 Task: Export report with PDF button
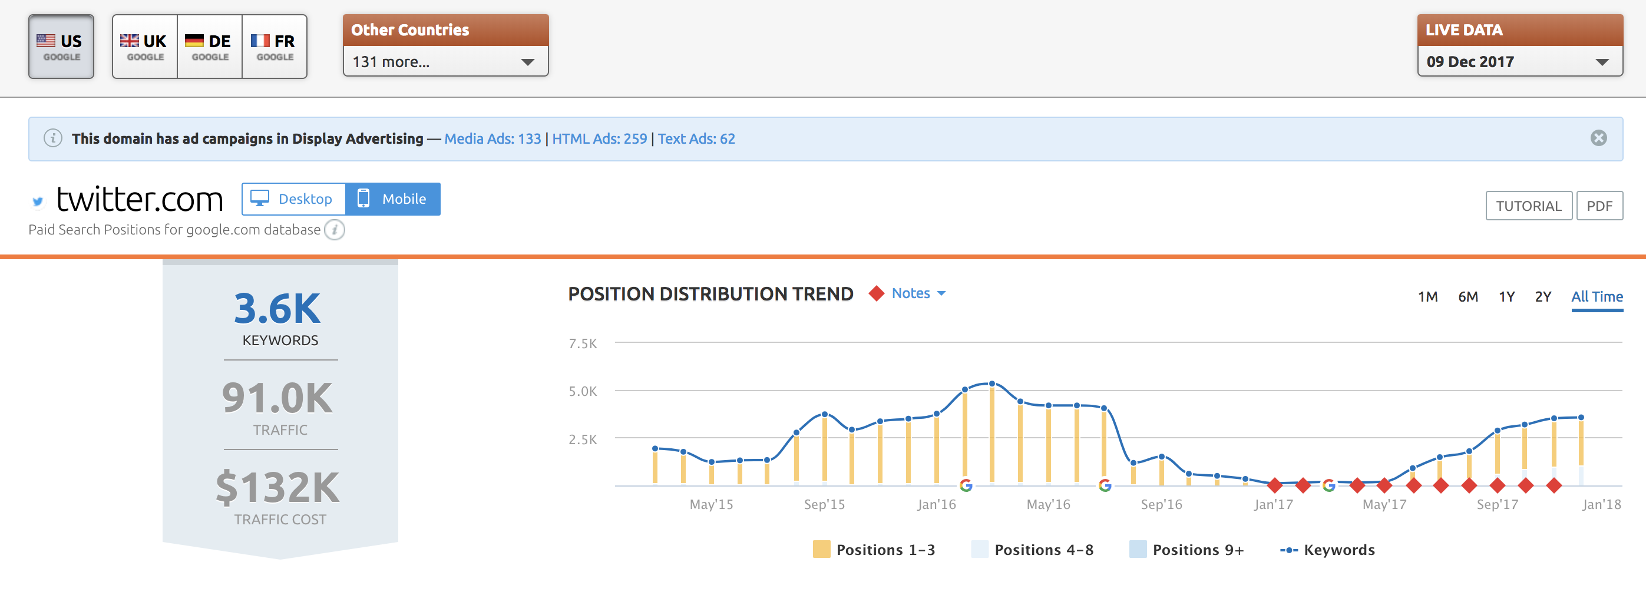(1599, 206)
